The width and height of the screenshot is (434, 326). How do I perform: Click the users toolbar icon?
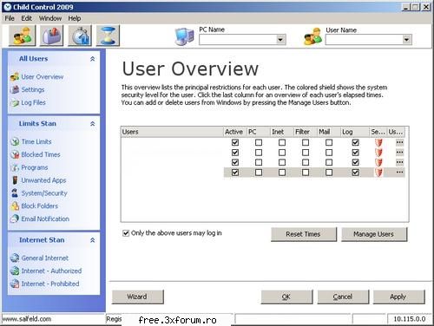[22, 36]
